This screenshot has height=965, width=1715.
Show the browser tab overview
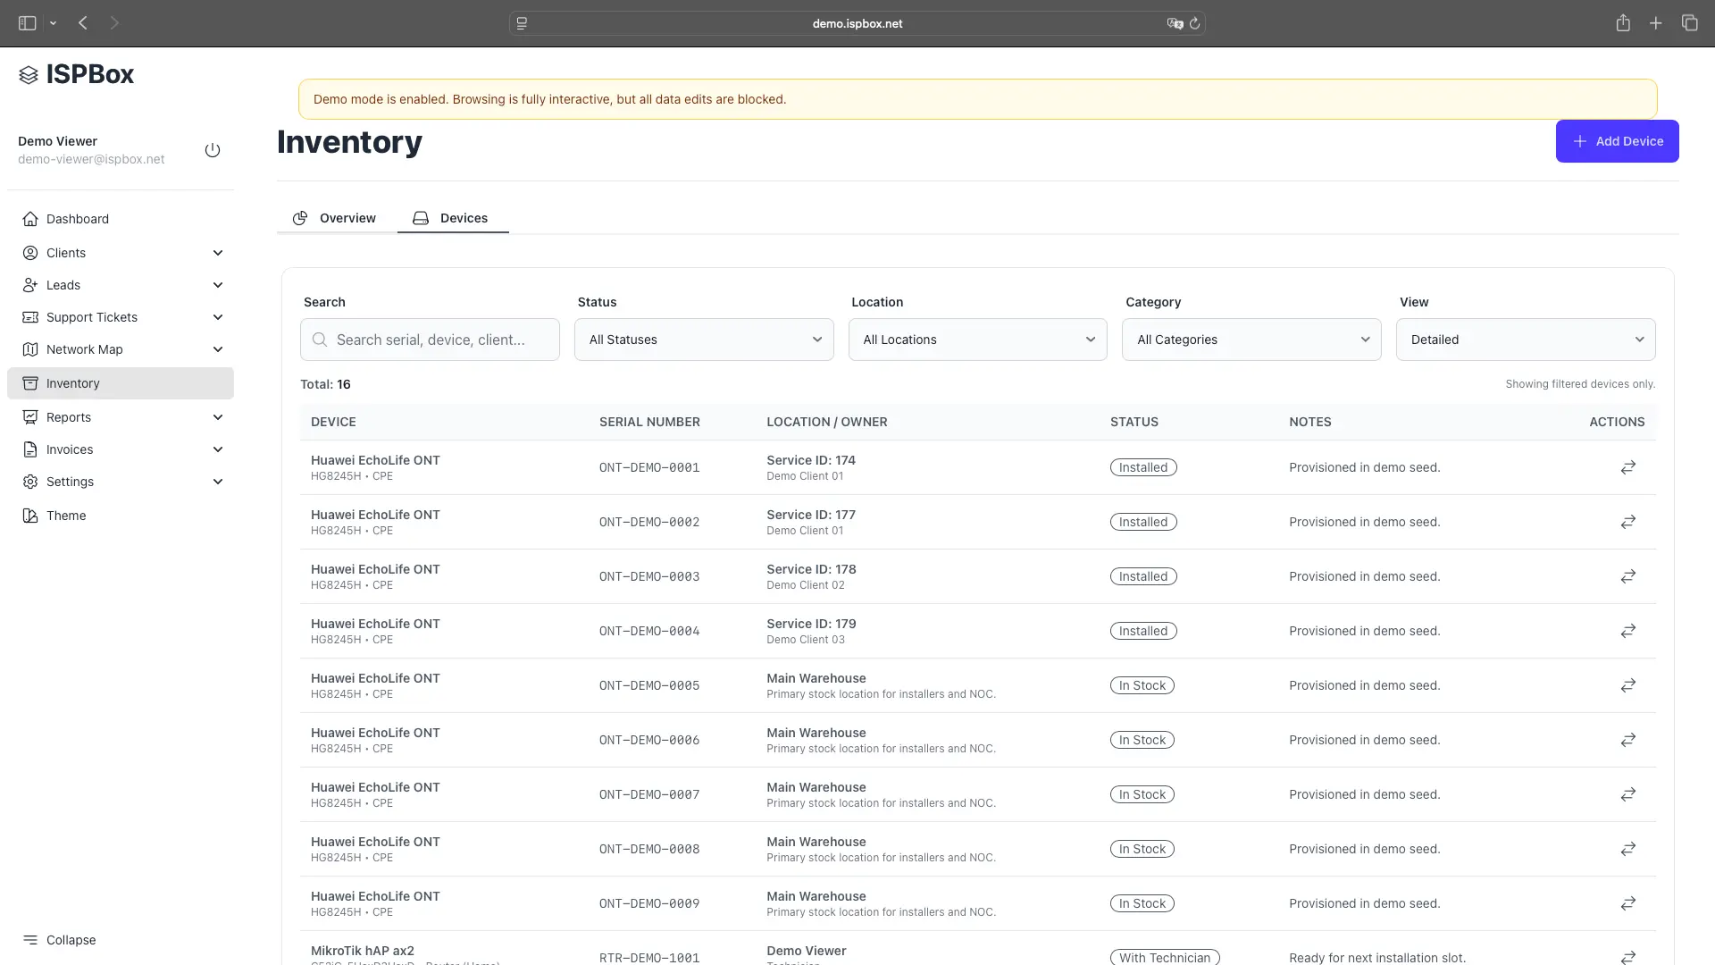[x=1690, y=23]
